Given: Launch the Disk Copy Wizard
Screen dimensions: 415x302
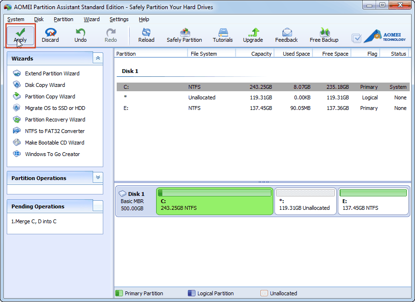Looking at the screenshot, I should click(x=45, y=85).
